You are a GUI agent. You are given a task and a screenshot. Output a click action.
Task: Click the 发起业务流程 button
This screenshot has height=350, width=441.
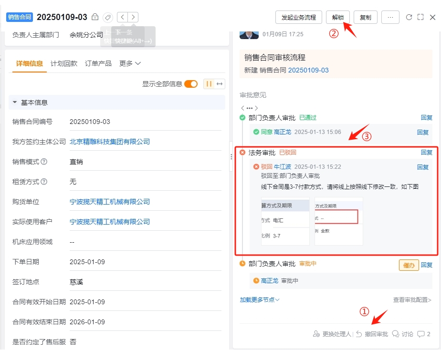pos(299,18)
